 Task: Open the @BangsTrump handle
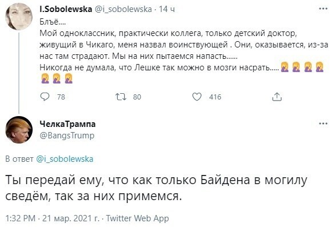coord(67,136)
